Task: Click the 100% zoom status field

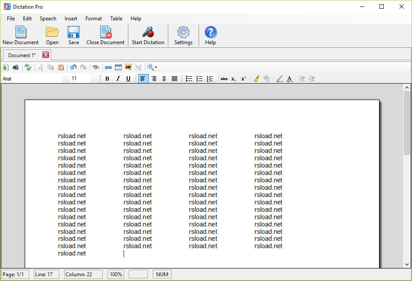Action: tap(116, 275)
